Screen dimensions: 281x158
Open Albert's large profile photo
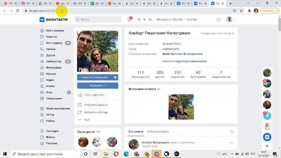click(x=97, y=51)
